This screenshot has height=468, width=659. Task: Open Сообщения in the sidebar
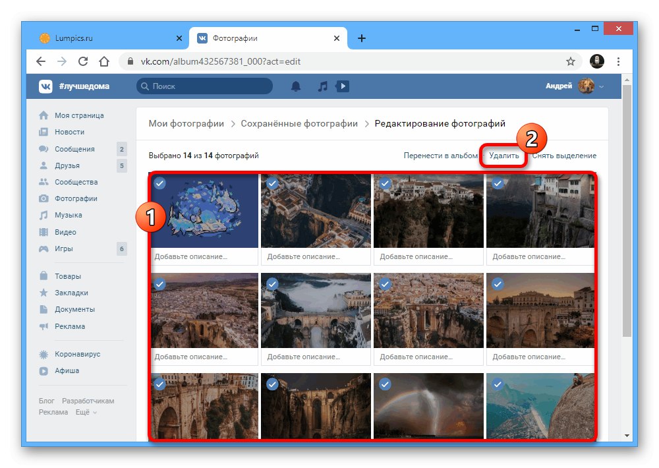point(74,149)
